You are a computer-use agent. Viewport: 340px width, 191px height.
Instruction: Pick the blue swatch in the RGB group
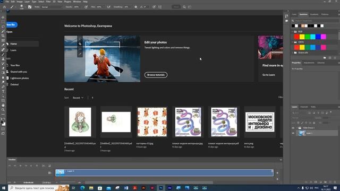318,37
